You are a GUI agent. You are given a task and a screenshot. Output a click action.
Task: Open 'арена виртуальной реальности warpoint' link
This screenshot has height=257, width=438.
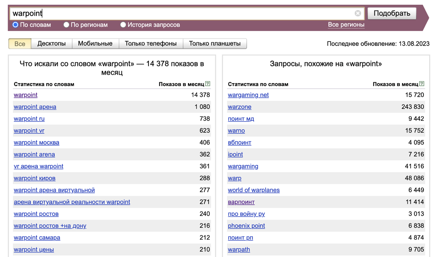pos(72,202)
